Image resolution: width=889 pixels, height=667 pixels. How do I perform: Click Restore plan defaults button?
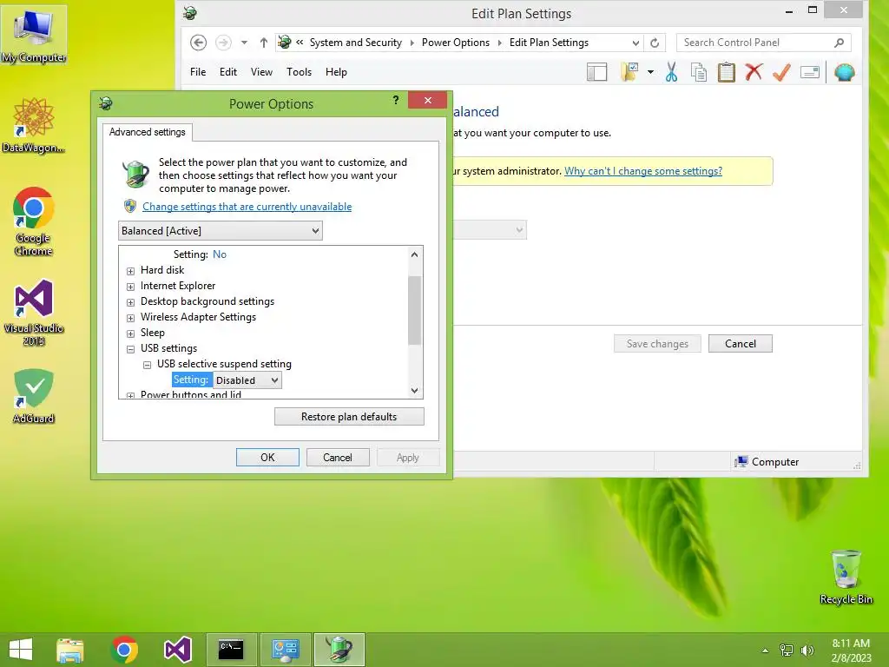click(x=349, y=417)
